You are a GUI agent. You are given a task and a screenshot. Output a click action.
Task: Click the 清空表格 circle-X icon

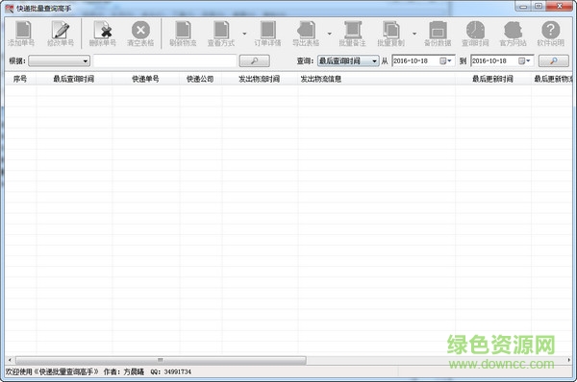(x=140, y=34)
